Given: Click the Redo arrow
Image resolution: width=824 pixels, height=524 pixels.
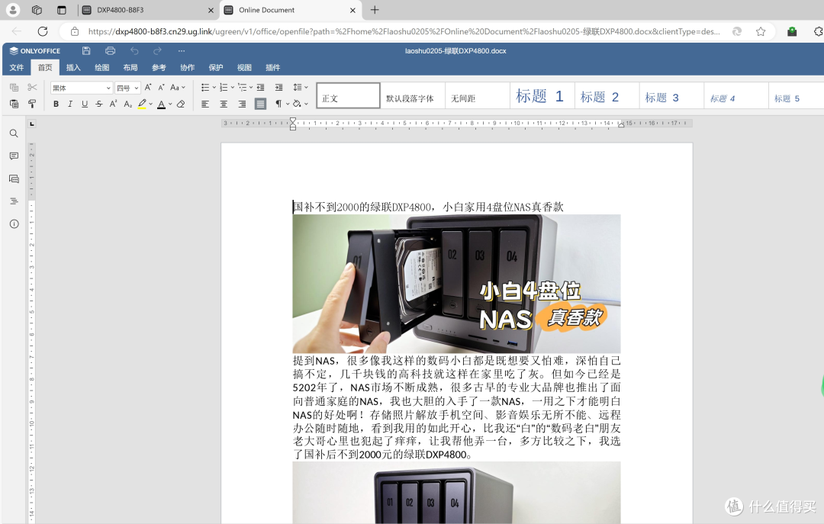Looking at the screenshot, I should point(158,51).
